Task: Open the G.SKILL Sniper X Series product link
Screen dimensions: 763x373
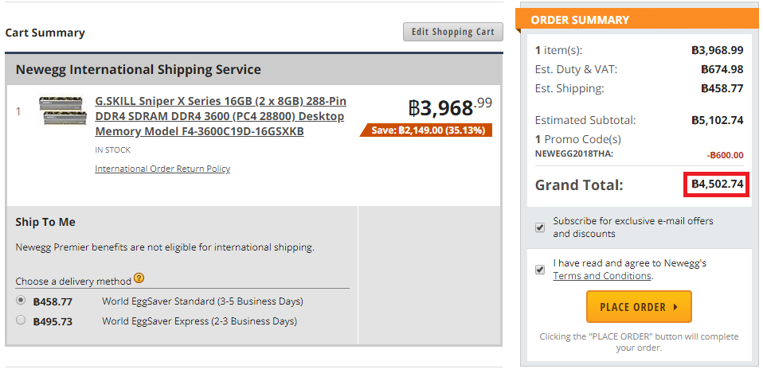Action: coord(221,117)
